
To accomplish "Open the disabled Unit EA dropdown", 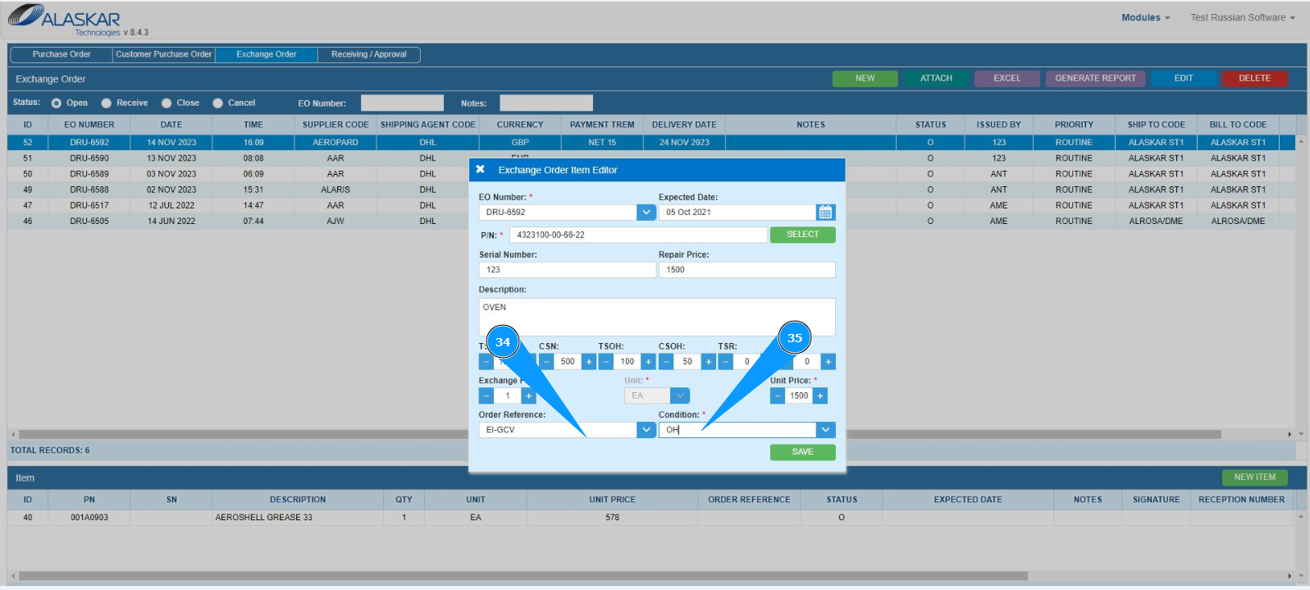I will coord(680,396).
